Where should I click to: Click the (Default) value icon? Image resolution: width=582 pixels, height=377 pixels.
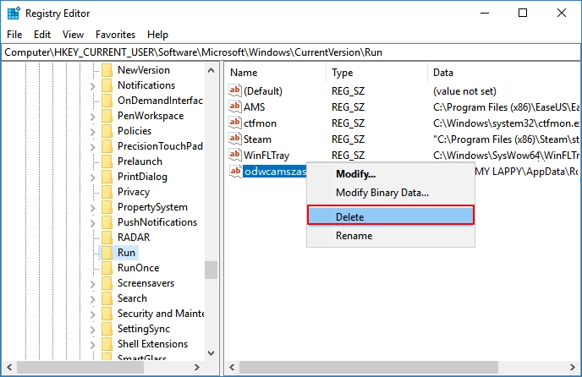[x=235, y=91]
